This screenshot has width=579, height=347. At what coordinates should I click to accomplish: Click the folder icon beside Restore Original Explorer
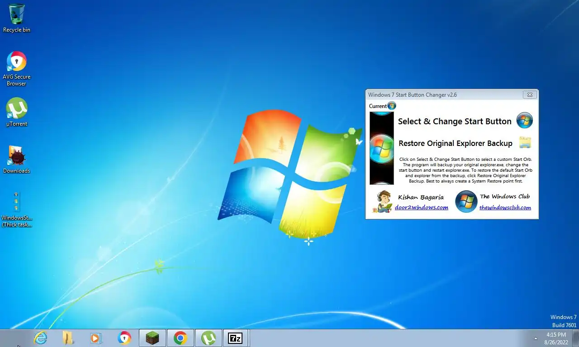525,142
